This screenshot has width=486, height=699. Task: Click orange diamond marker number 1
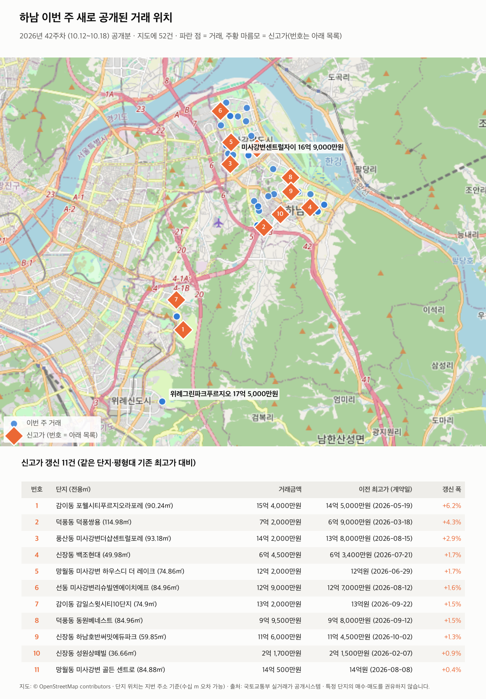click(x=183, y=329)
